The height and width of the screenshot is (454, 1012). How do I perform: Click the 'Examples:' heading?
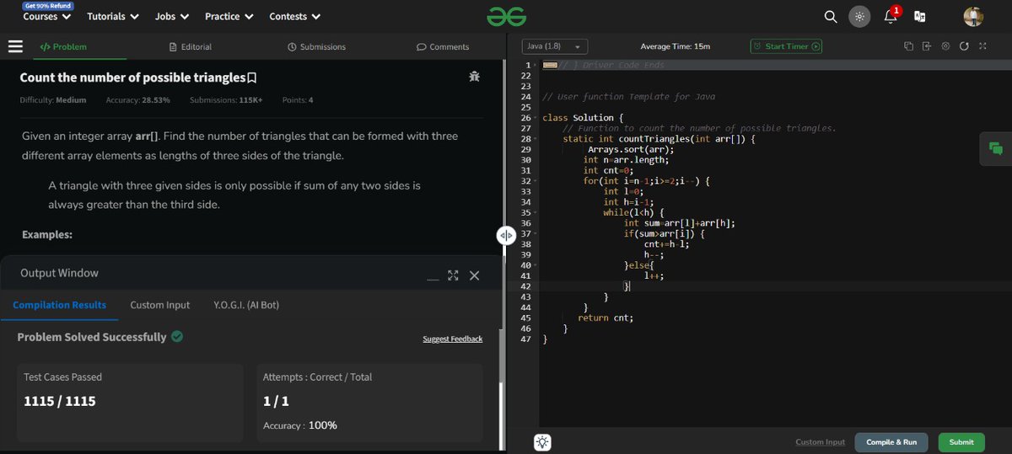(x=47, y=235)
